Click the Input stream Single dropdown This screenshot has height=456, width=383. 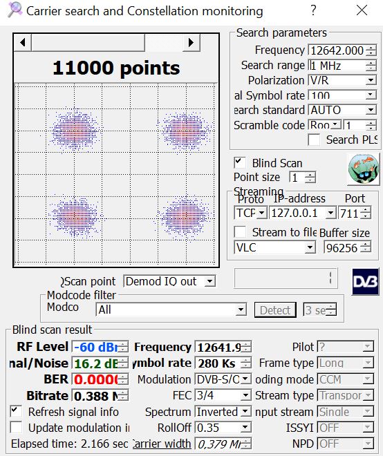click(346, 412)
